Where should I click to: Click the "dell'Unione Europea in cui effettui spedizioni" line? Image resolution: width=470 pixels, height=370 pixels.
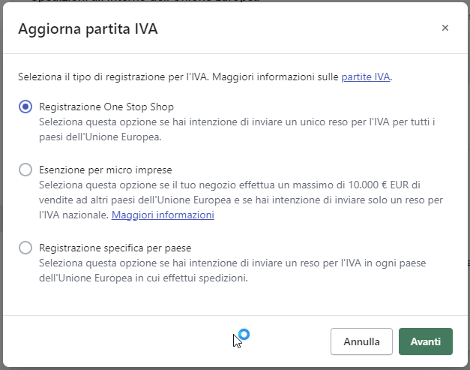143,278
